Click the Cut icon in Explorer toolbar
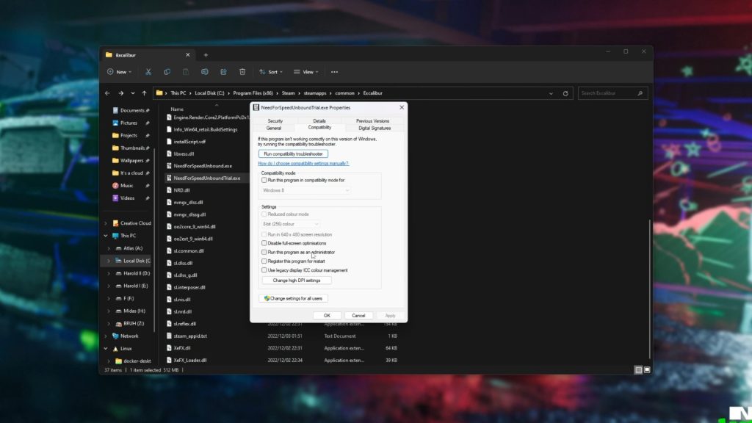The width and height of the screenshot is (752, 423). click(148, 72)
